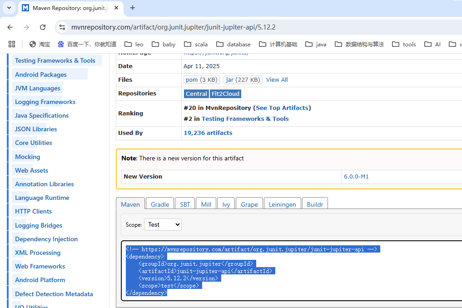The width and height of the screenshot is (462, 308).
Task: Open Language Runtime sidebar category
Action: [42, 198]
